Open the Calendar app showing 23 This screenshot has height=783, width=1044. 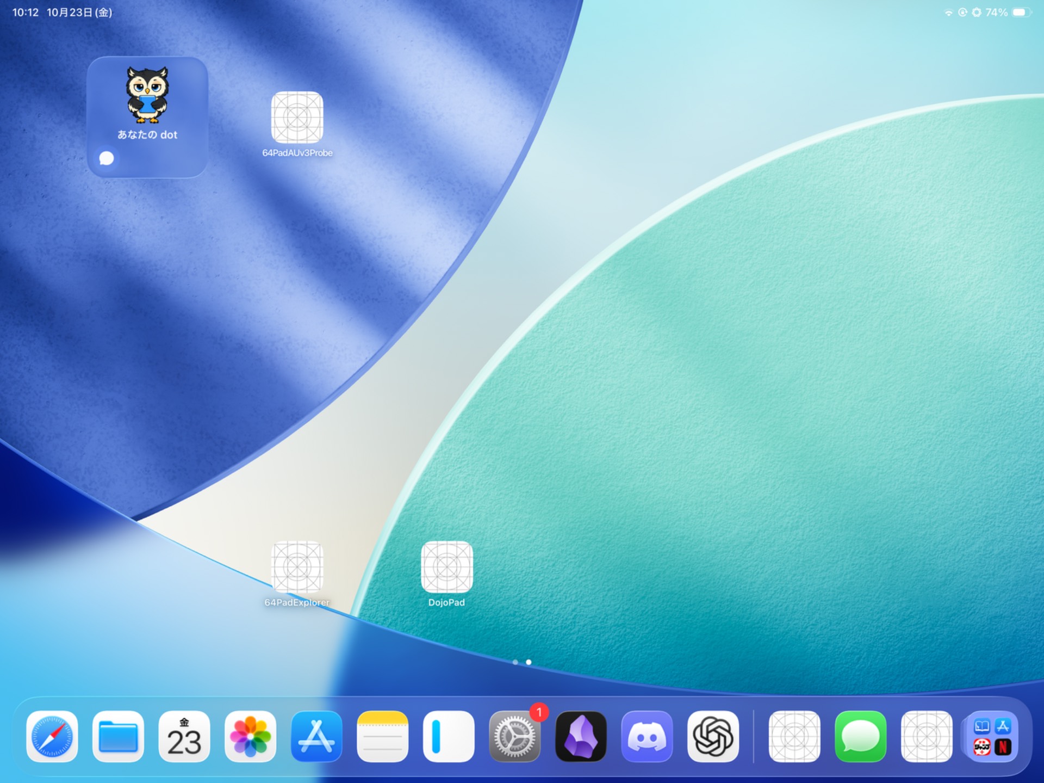(184, 737)
